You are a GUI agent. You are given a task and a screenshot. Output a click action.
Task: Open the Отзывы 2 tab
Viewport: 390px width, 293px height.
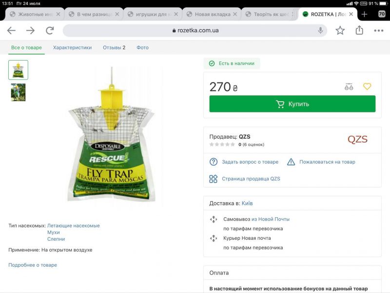[x=114, y=47]
